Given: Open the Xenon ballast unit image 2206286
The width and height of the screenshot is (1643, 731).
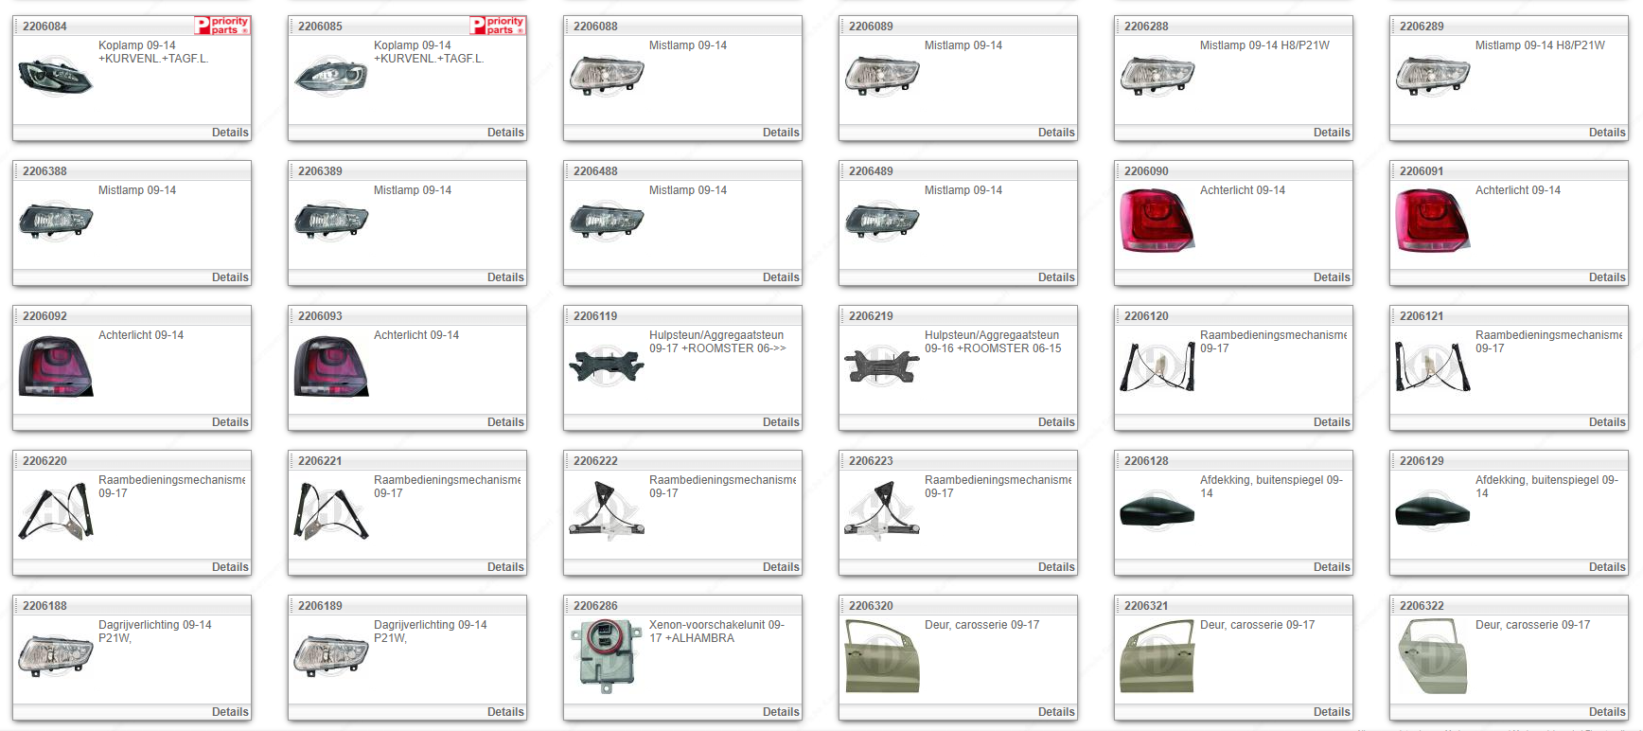Looking at the screenshot, I should (606, 655).
